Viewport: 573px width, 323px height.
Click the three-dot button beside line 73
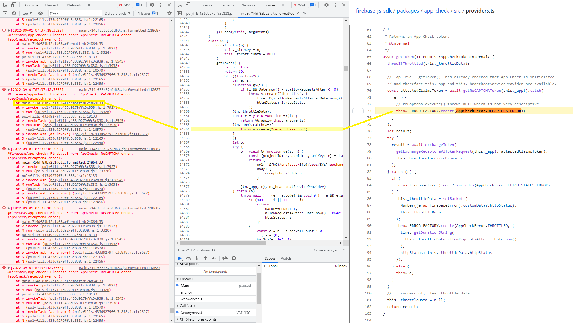pos(358,111)
